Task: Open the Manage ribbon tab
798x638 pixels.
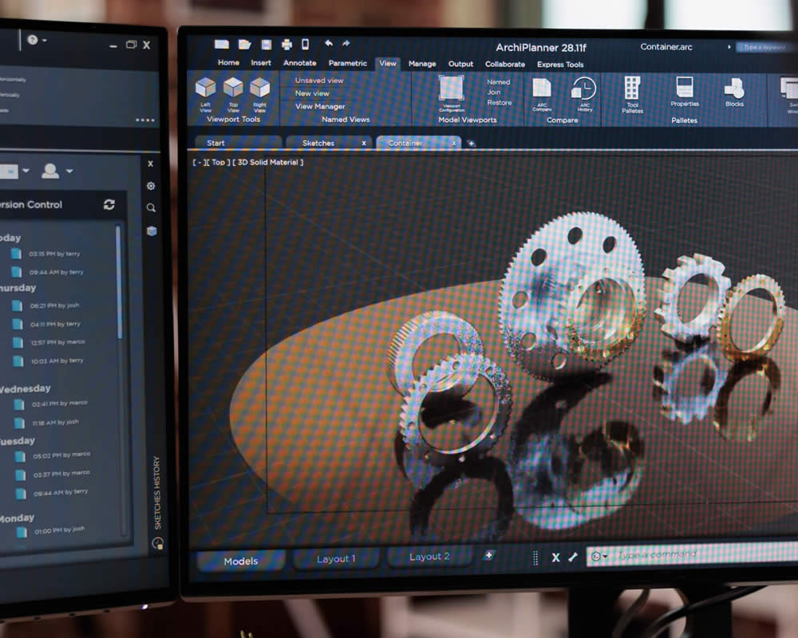Action: tap(422, 64)
